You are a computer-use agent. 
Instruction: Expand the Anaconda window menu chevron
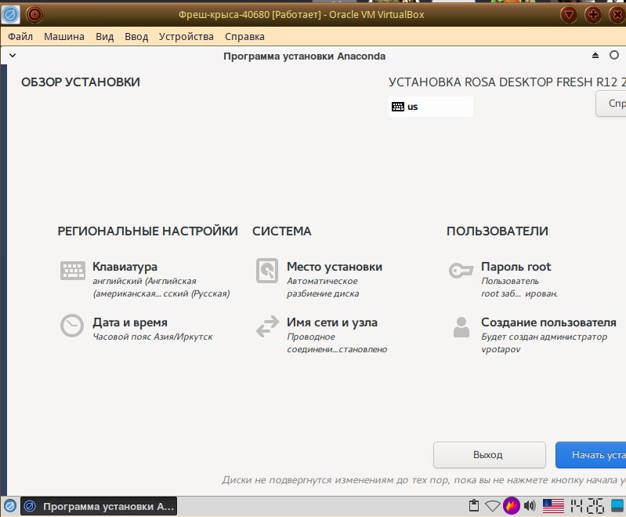coord(13,56)
